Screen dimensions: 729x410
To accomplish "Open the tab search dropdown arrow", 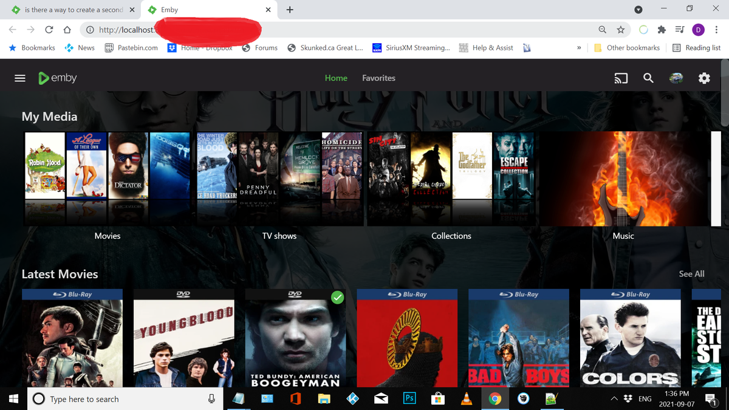I will pyautogui.click(x=638, y=10).
